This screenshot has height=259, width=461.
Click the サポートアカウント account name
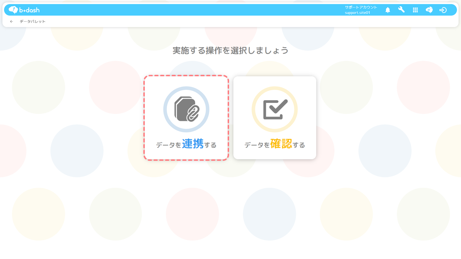(x=361, y=7)
